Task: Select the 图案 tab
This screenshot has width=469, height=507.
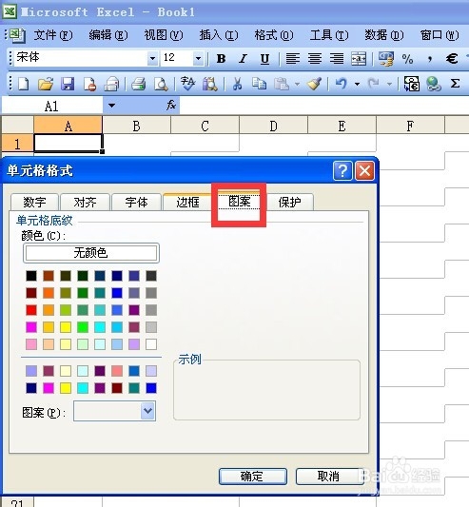Action: [x=240, y=201]
